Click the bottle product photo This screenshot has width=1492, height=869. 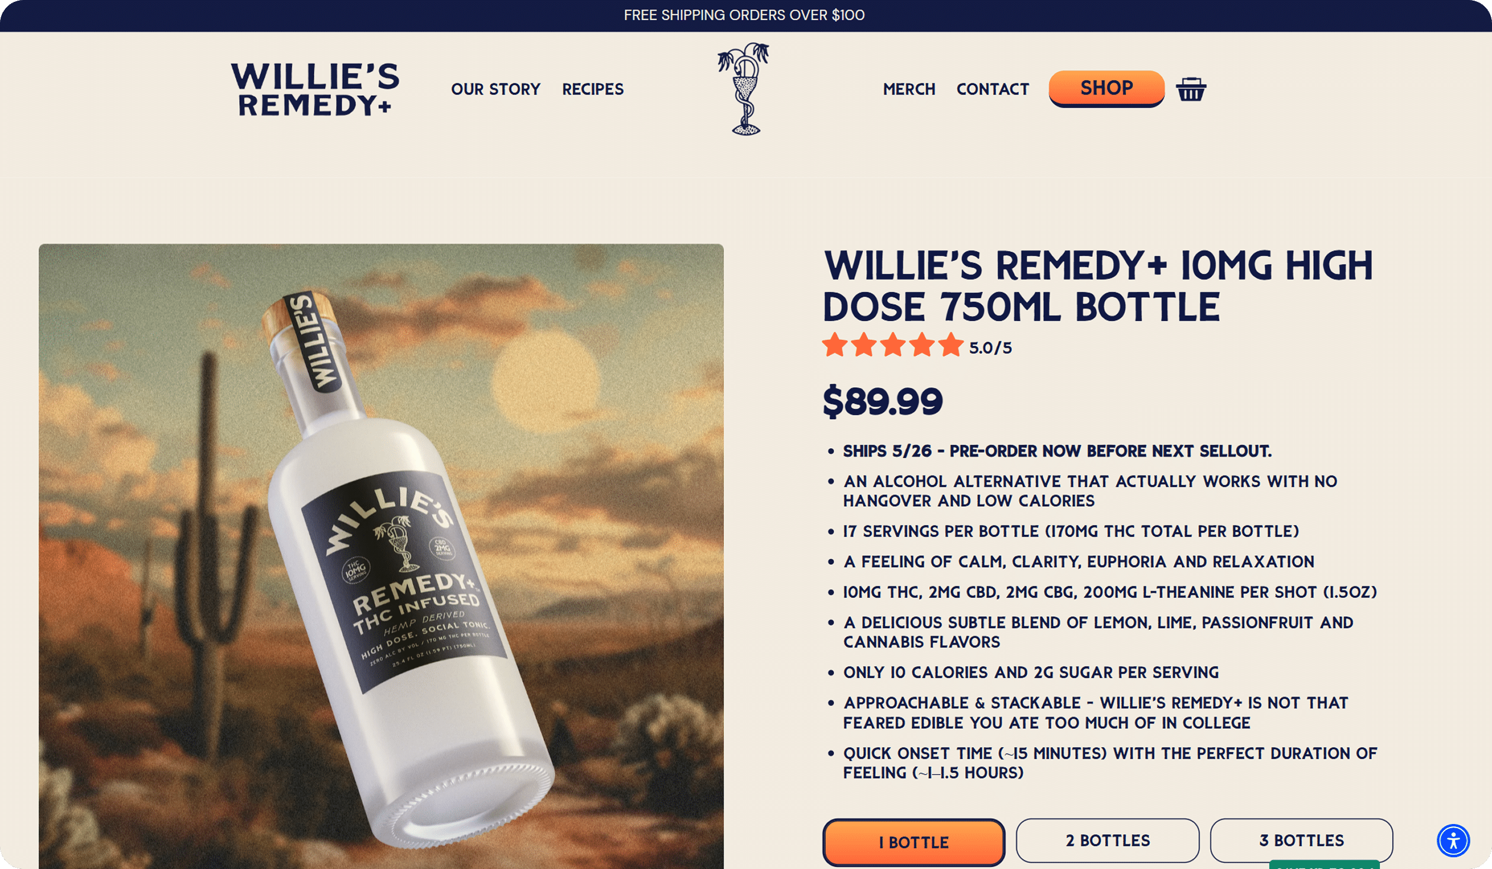pyautogui.click(x=381, y=556)
